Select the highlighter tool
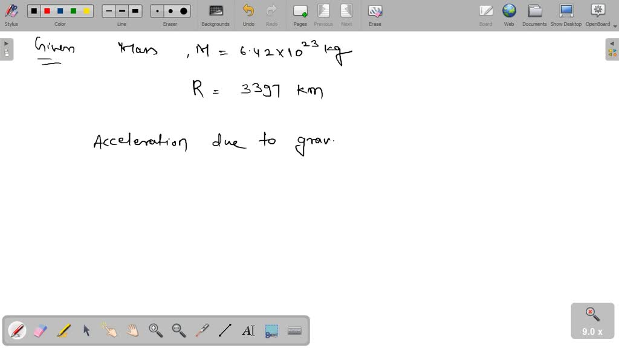This screenshot has width=619, height=348. click(63, 330)
